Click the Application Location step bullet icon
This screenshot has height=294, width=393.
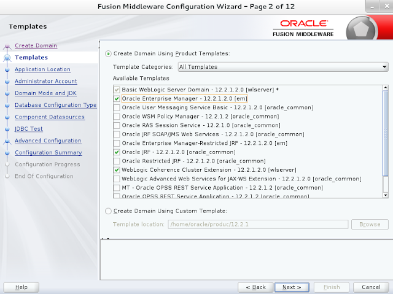(7, 70)
